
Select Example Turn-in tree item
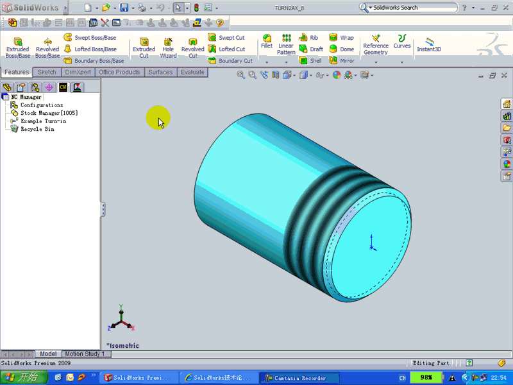coord(43,121)
